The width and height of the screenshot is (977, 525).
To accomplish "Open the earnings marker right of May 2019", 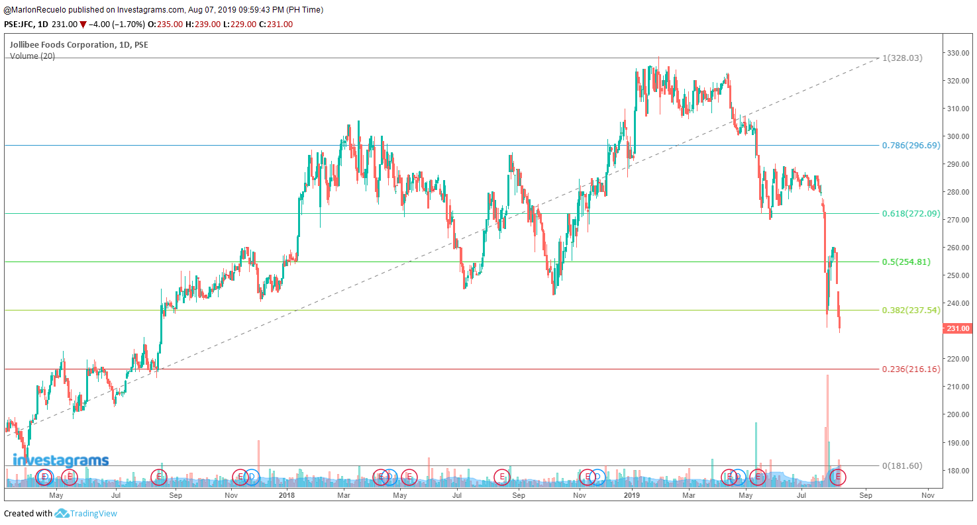I will [757, 477].
